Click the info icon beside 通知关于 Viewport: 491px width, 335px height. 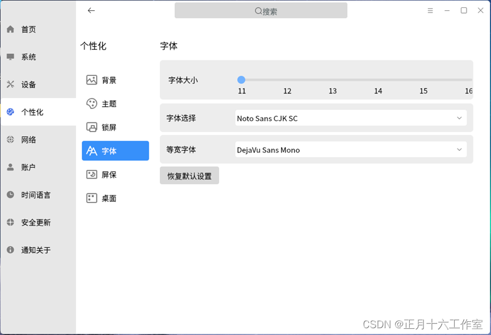10,249
